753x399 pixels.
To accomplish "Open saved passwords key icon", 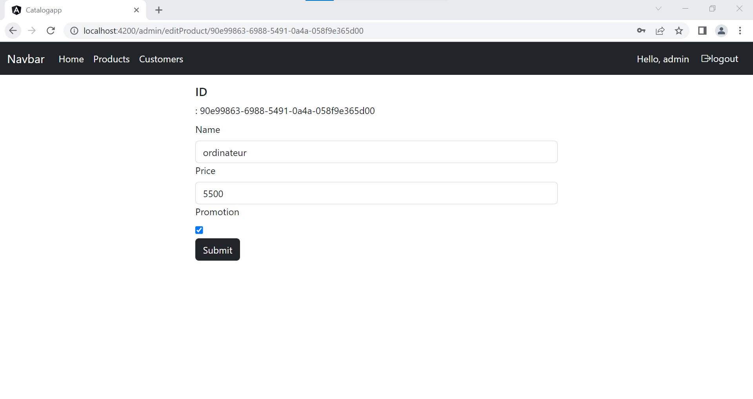I will pyautogui.click(x=641, y=31).
